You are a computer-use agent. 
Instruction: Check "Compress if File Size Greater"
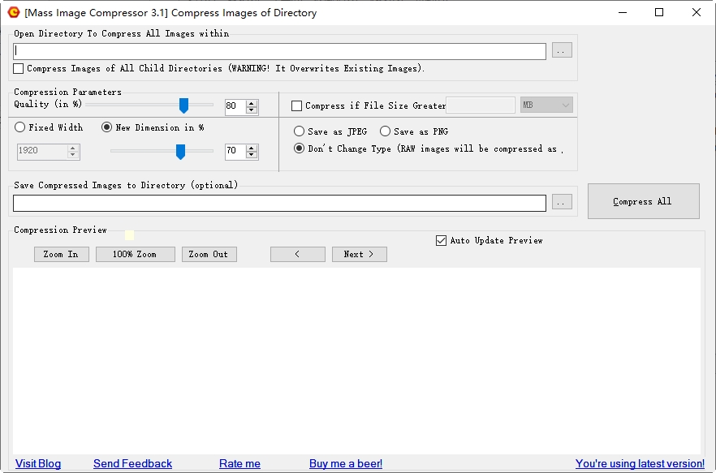(298, 105)
